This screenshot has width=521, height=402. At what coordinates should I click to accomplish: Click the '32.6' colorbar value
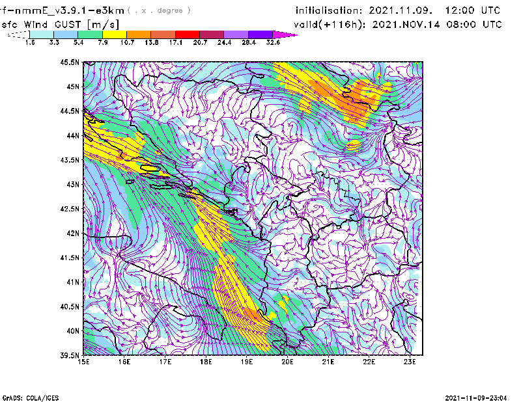pos(273,42)
